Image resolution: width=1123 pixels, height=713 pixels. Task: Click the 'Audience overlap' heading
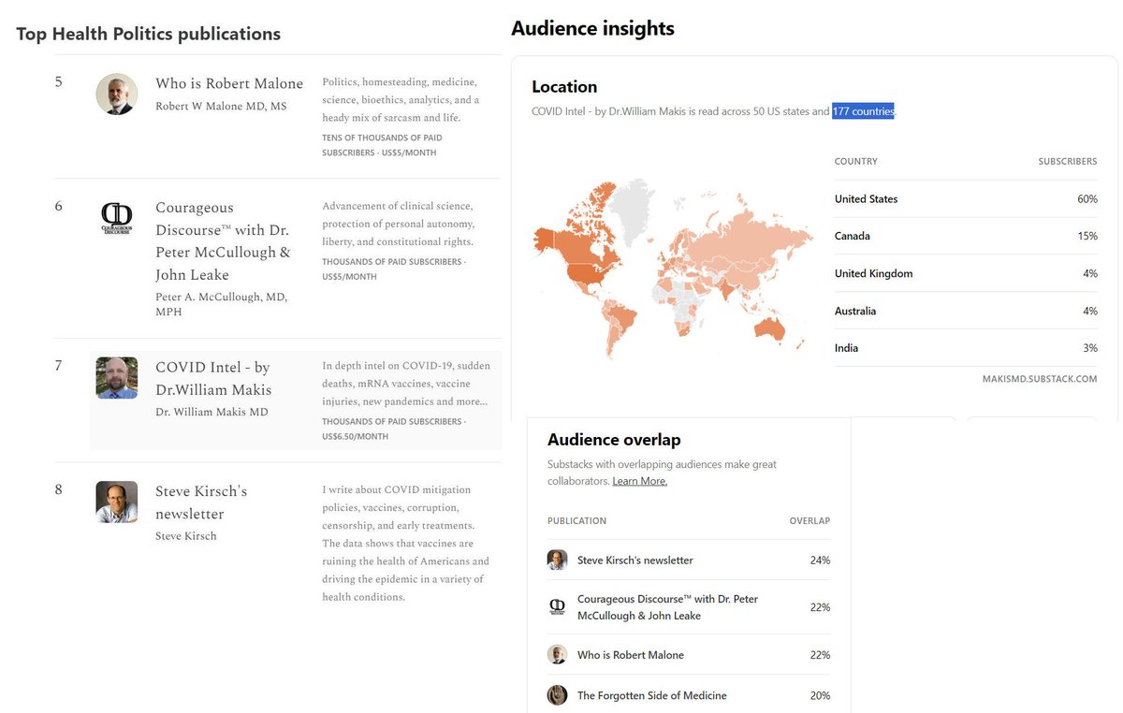(x=614, y=440)
